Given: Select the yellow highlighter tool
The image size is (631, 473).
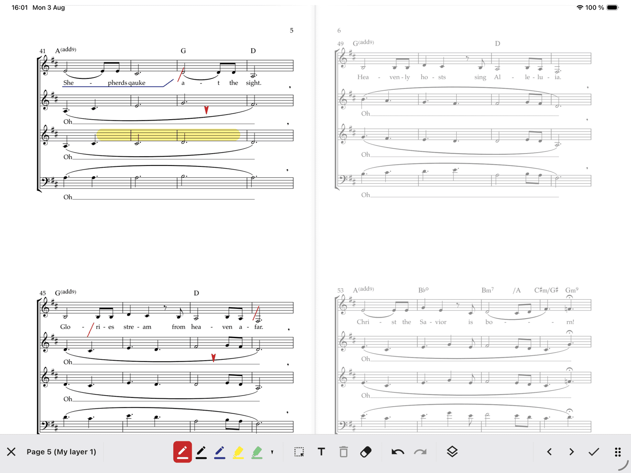Looking at the screenshot, I should [238, 452].
